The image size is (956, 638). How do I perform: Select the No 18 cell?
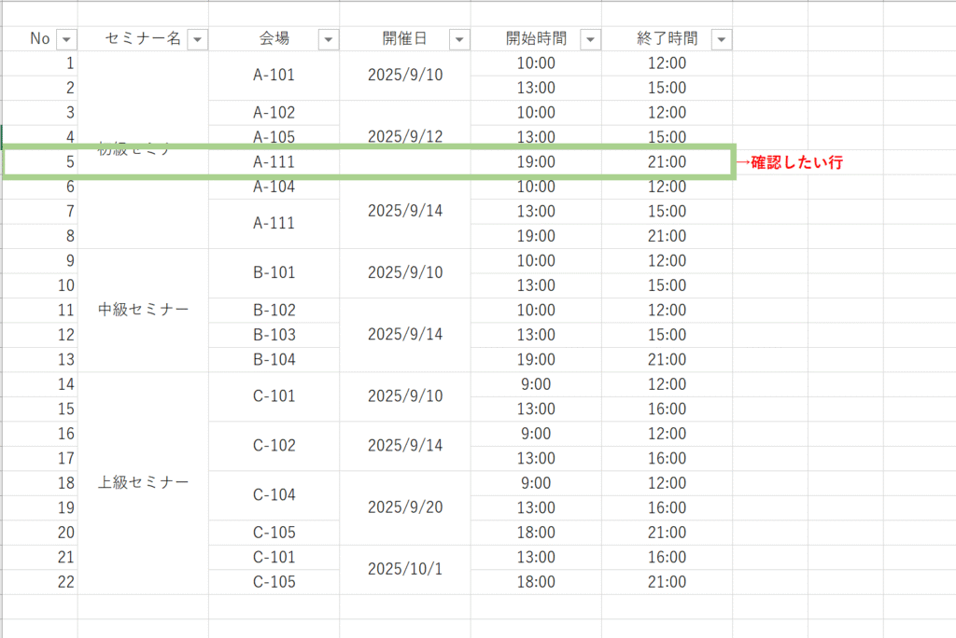pos(40,483)
